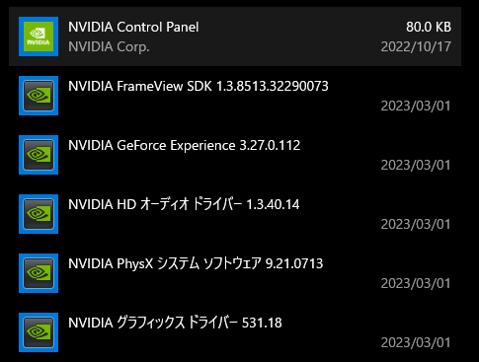Click the 80.0 KB size label
Viewport: 479px width, 362px height.
(x=429, y=27)
